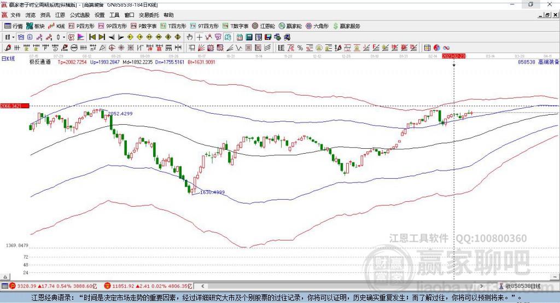
Task: Click the truck icon in toolbar
Action: (287, 37)
